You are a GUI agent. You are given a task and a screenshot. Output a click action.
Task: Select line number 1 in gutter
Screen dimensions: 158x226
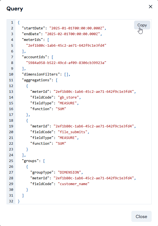tap(12, 23)
